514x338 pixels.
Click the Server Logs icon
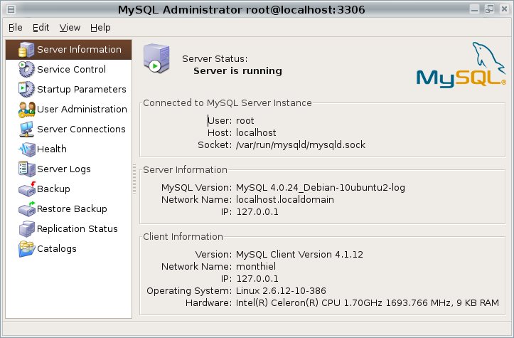tap(26, 169)
